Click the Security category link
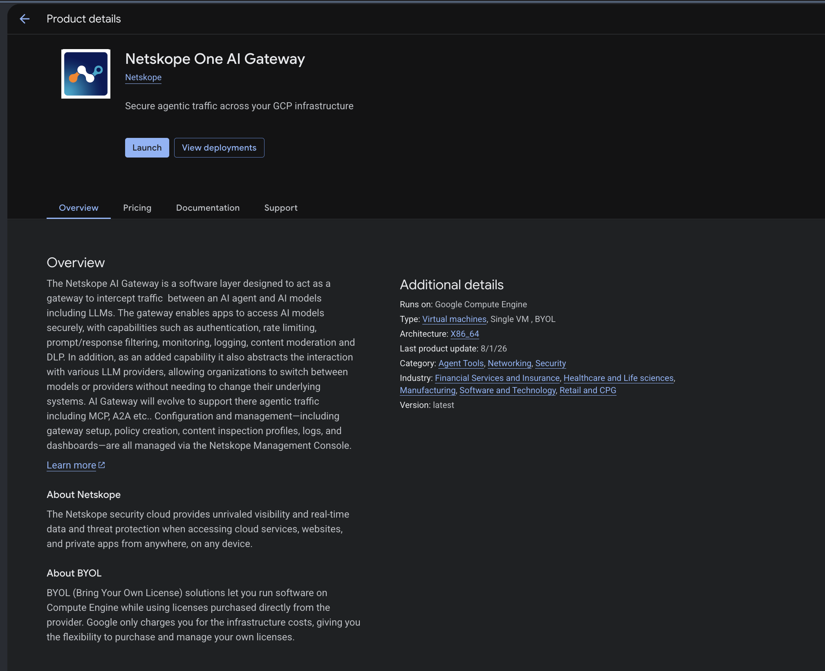The height and width of the screenshot is (671, 825). [x=551, y=363]
